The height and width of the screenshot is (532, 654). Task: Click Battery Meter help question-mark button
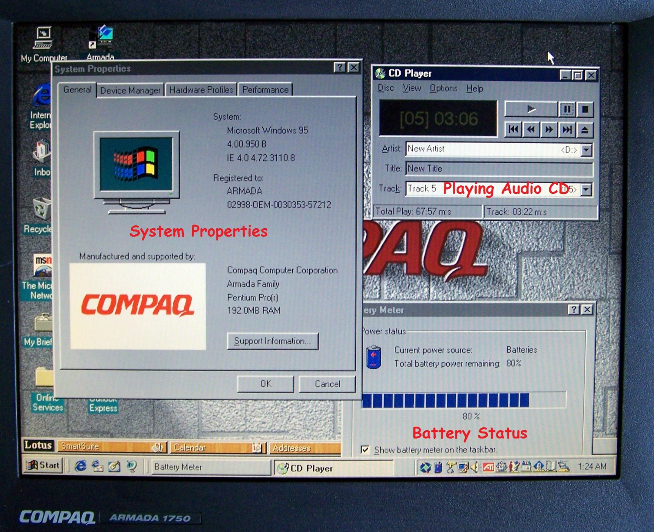(574, 309)
